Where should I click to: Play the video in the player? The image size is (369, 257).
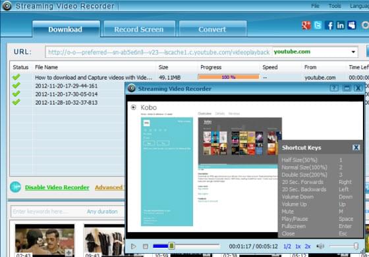tap(133, 246)
